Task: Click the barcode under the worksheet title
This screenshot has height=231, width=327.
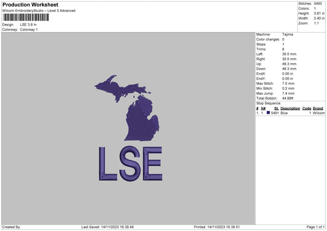Action: click(x=26, y=17)
